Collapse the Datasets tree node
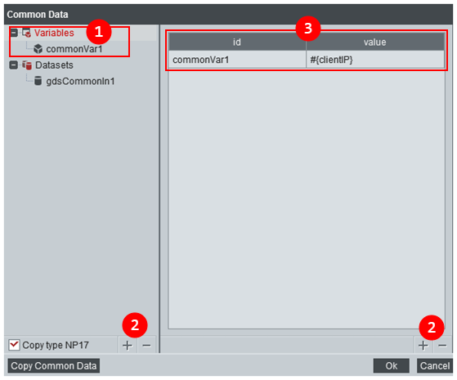The height and width of the screenshot is (380, 457). click(13, 65)
